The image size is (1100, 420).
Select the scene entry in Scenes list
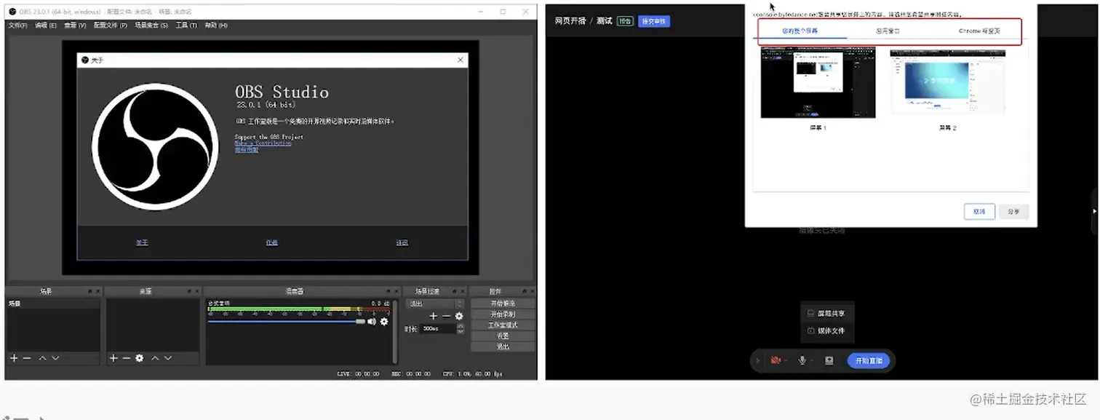(x=53, y=304)
